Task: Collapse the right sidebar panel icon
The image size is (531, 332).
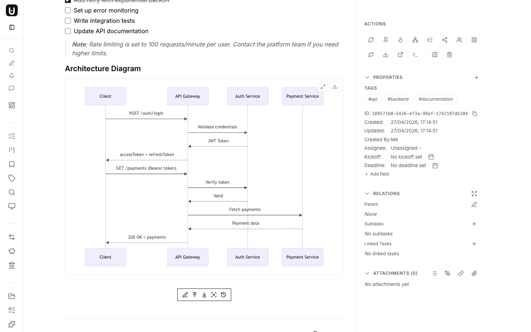Action: 435,55
